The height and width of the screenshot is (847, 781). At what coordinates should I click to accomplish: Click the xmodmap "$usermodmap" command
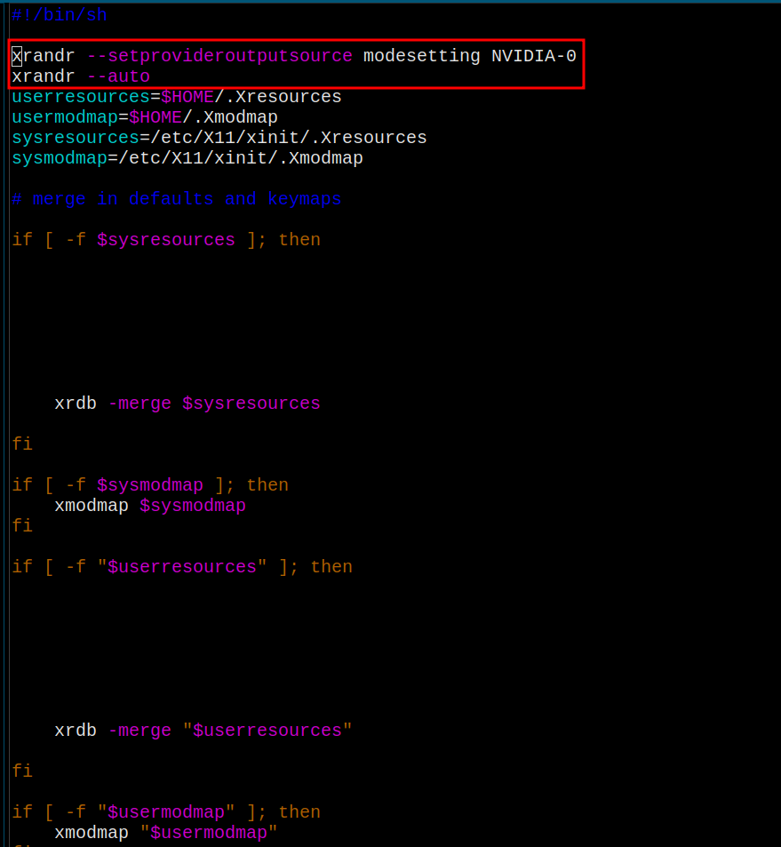pos(165,833)
